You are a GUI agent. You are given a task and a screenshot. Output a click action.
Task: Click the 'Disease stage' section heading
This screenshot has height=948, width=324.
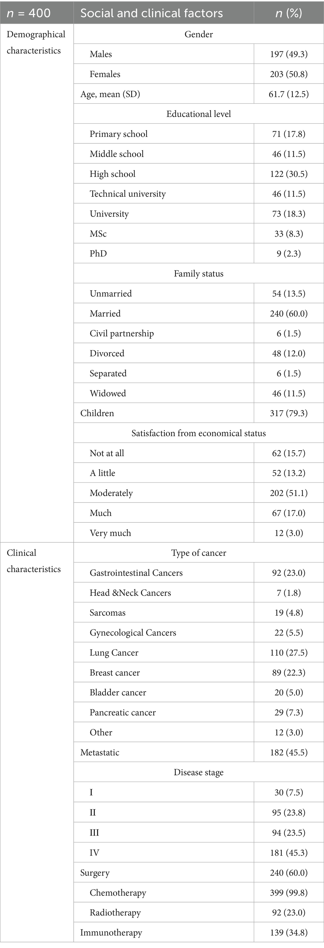pos(198,772)
